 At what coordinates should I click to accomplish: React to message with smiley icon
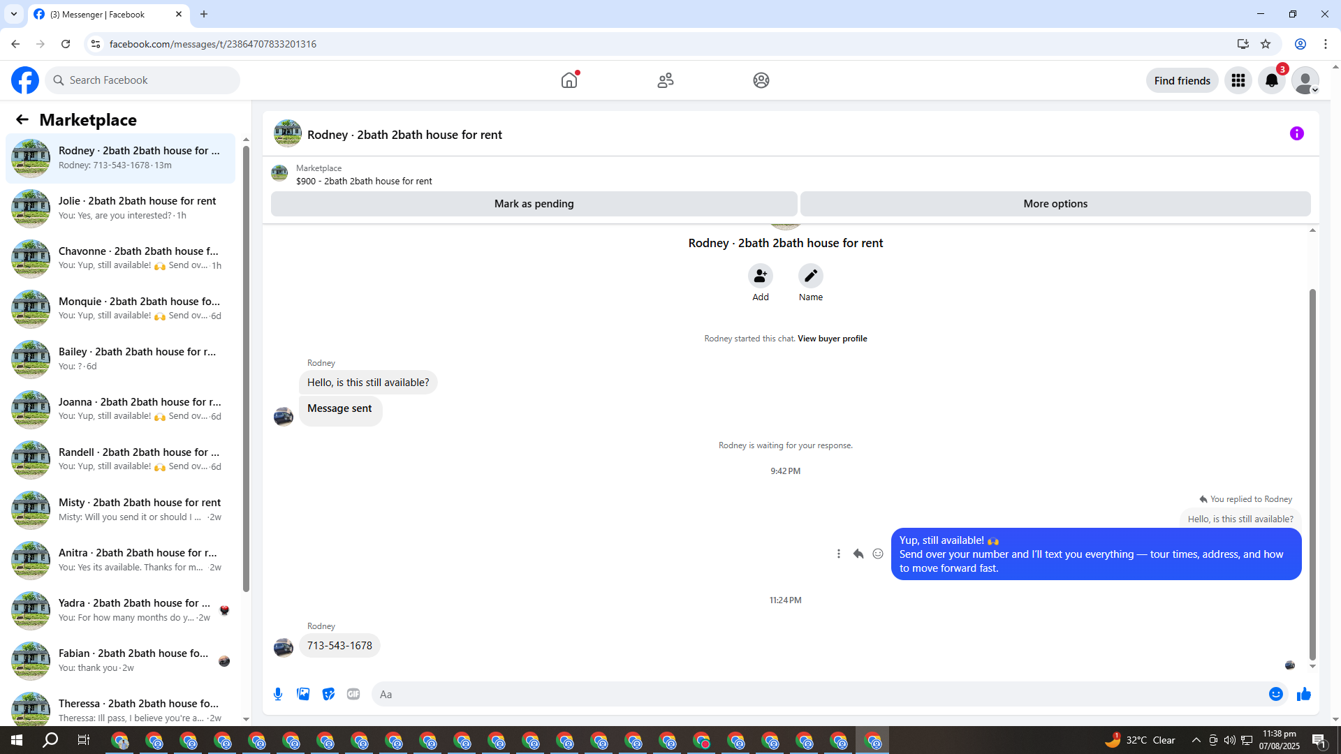(x=878, y=554)
